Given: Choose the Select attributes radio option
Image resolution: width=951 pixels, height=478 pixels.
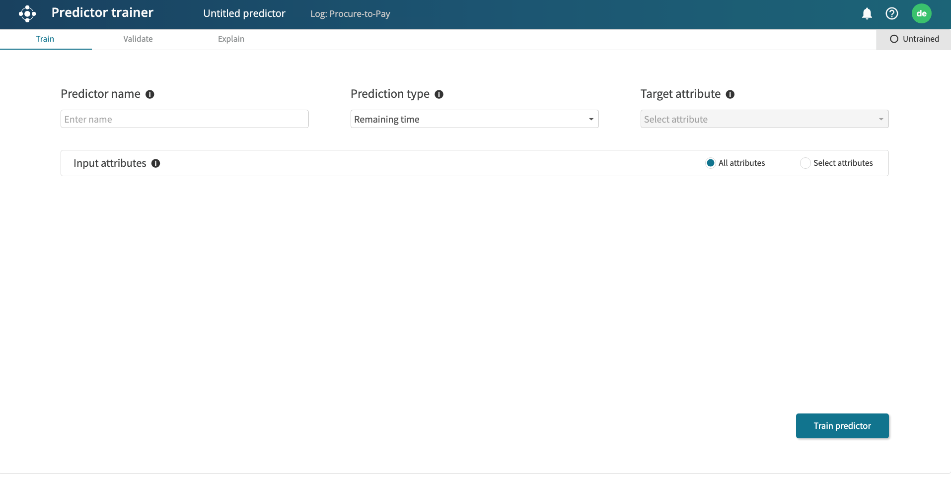Looking at the screenshot, I should (805, 163).
